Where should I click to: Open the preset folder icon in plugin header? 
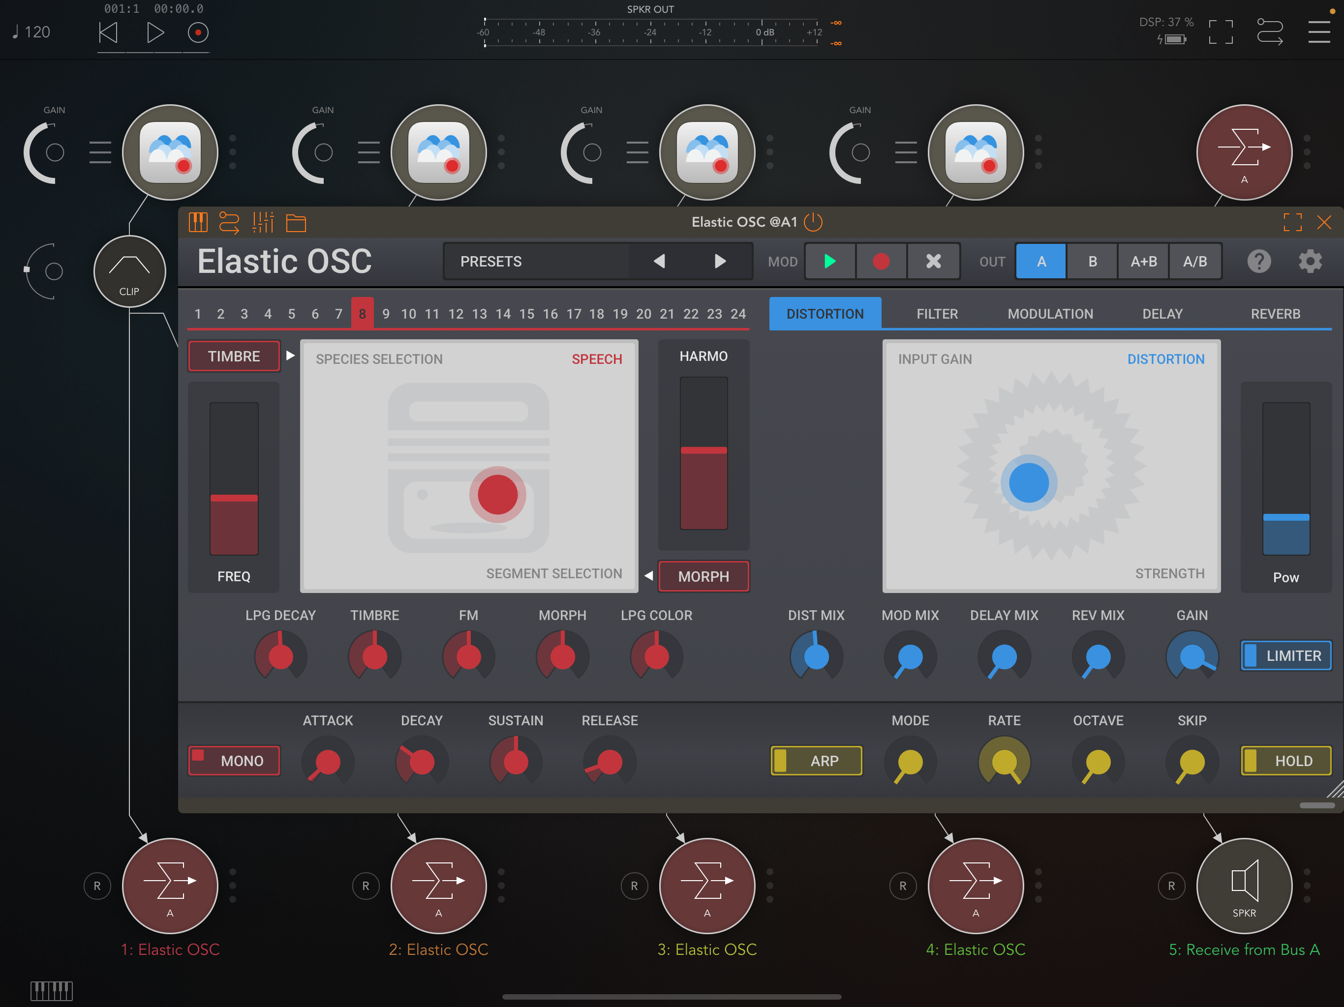296,223
